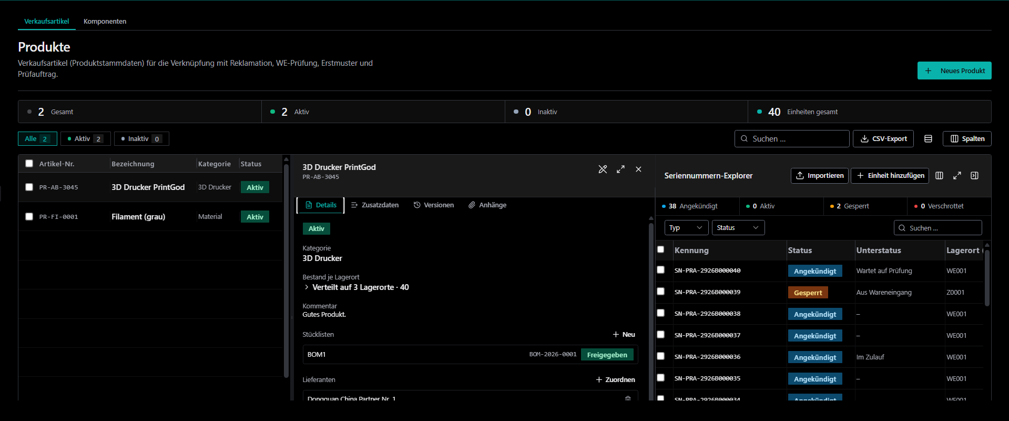Click the plus icon on Einheit hinzufügen
This screenshot has width=1009, height=421.
click(x=860, y=176)
